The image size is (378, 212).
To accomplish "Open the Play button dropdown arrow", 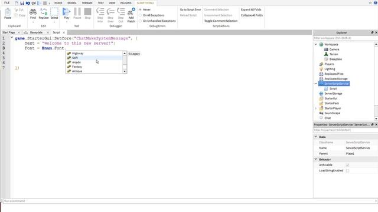I will (x=66, y=22).
